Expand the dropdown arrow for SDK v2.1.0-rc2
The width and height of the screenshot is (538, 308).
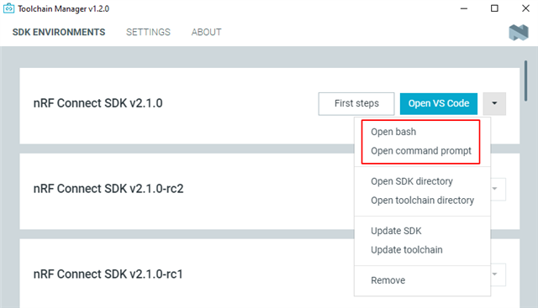click(x=498, y=189)
